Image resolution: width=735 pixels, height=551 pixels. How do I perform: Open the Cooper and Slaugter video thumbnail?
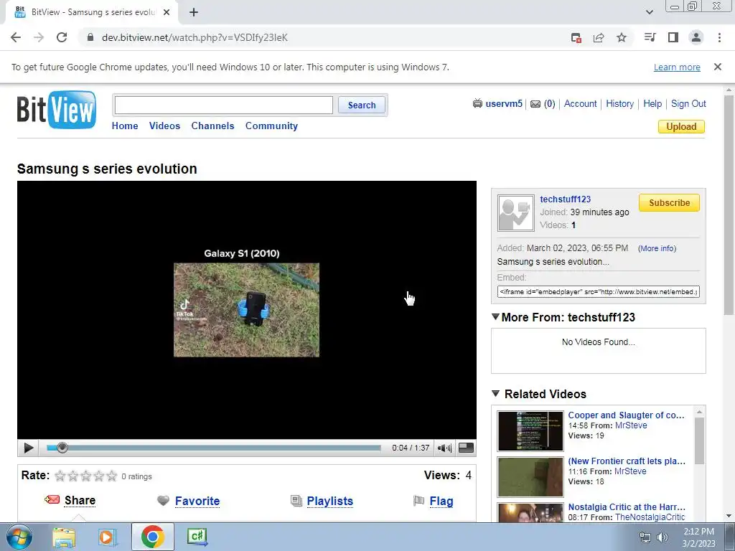tap(530, 430)
